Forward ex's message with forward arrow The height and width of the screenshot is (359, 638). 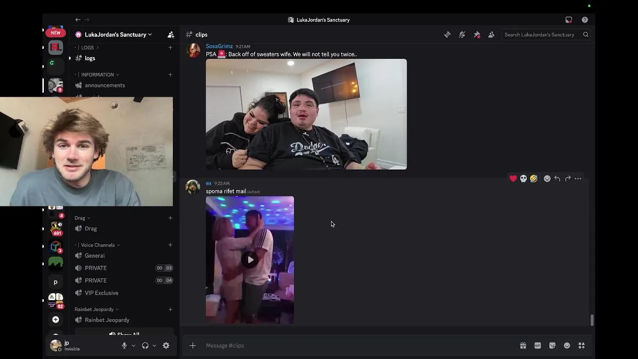click(568, 179)
